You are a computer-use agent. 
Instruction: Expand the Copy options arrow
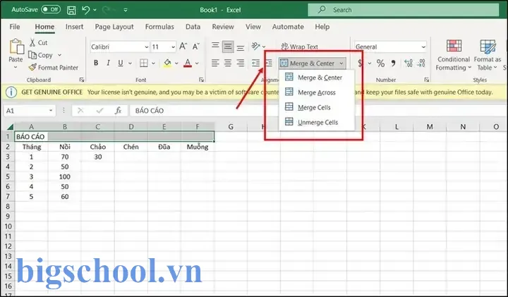(59, 55)
